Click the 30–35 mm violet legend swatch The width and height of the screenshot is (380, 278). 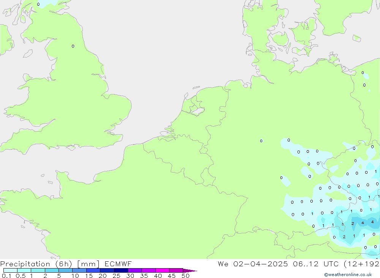(135, 270)
